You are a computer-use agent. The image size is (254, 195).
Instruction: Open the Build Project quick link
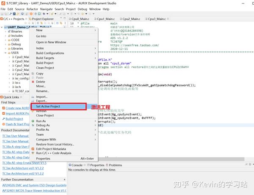[14, 119]
